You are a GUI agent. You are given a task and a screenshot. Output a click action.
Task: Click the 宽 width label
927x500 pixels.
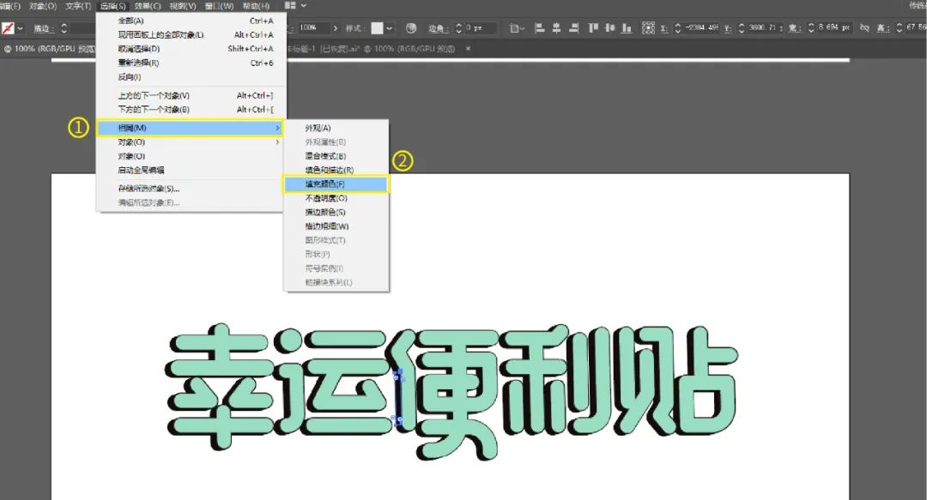click(795, 27)
